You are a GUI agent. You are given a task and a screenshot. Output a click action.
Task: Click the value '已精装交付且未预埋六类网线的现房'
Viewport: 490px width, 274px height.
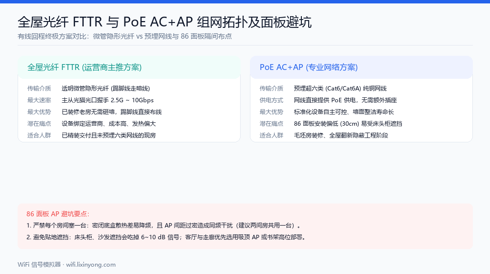click(108, 135)
